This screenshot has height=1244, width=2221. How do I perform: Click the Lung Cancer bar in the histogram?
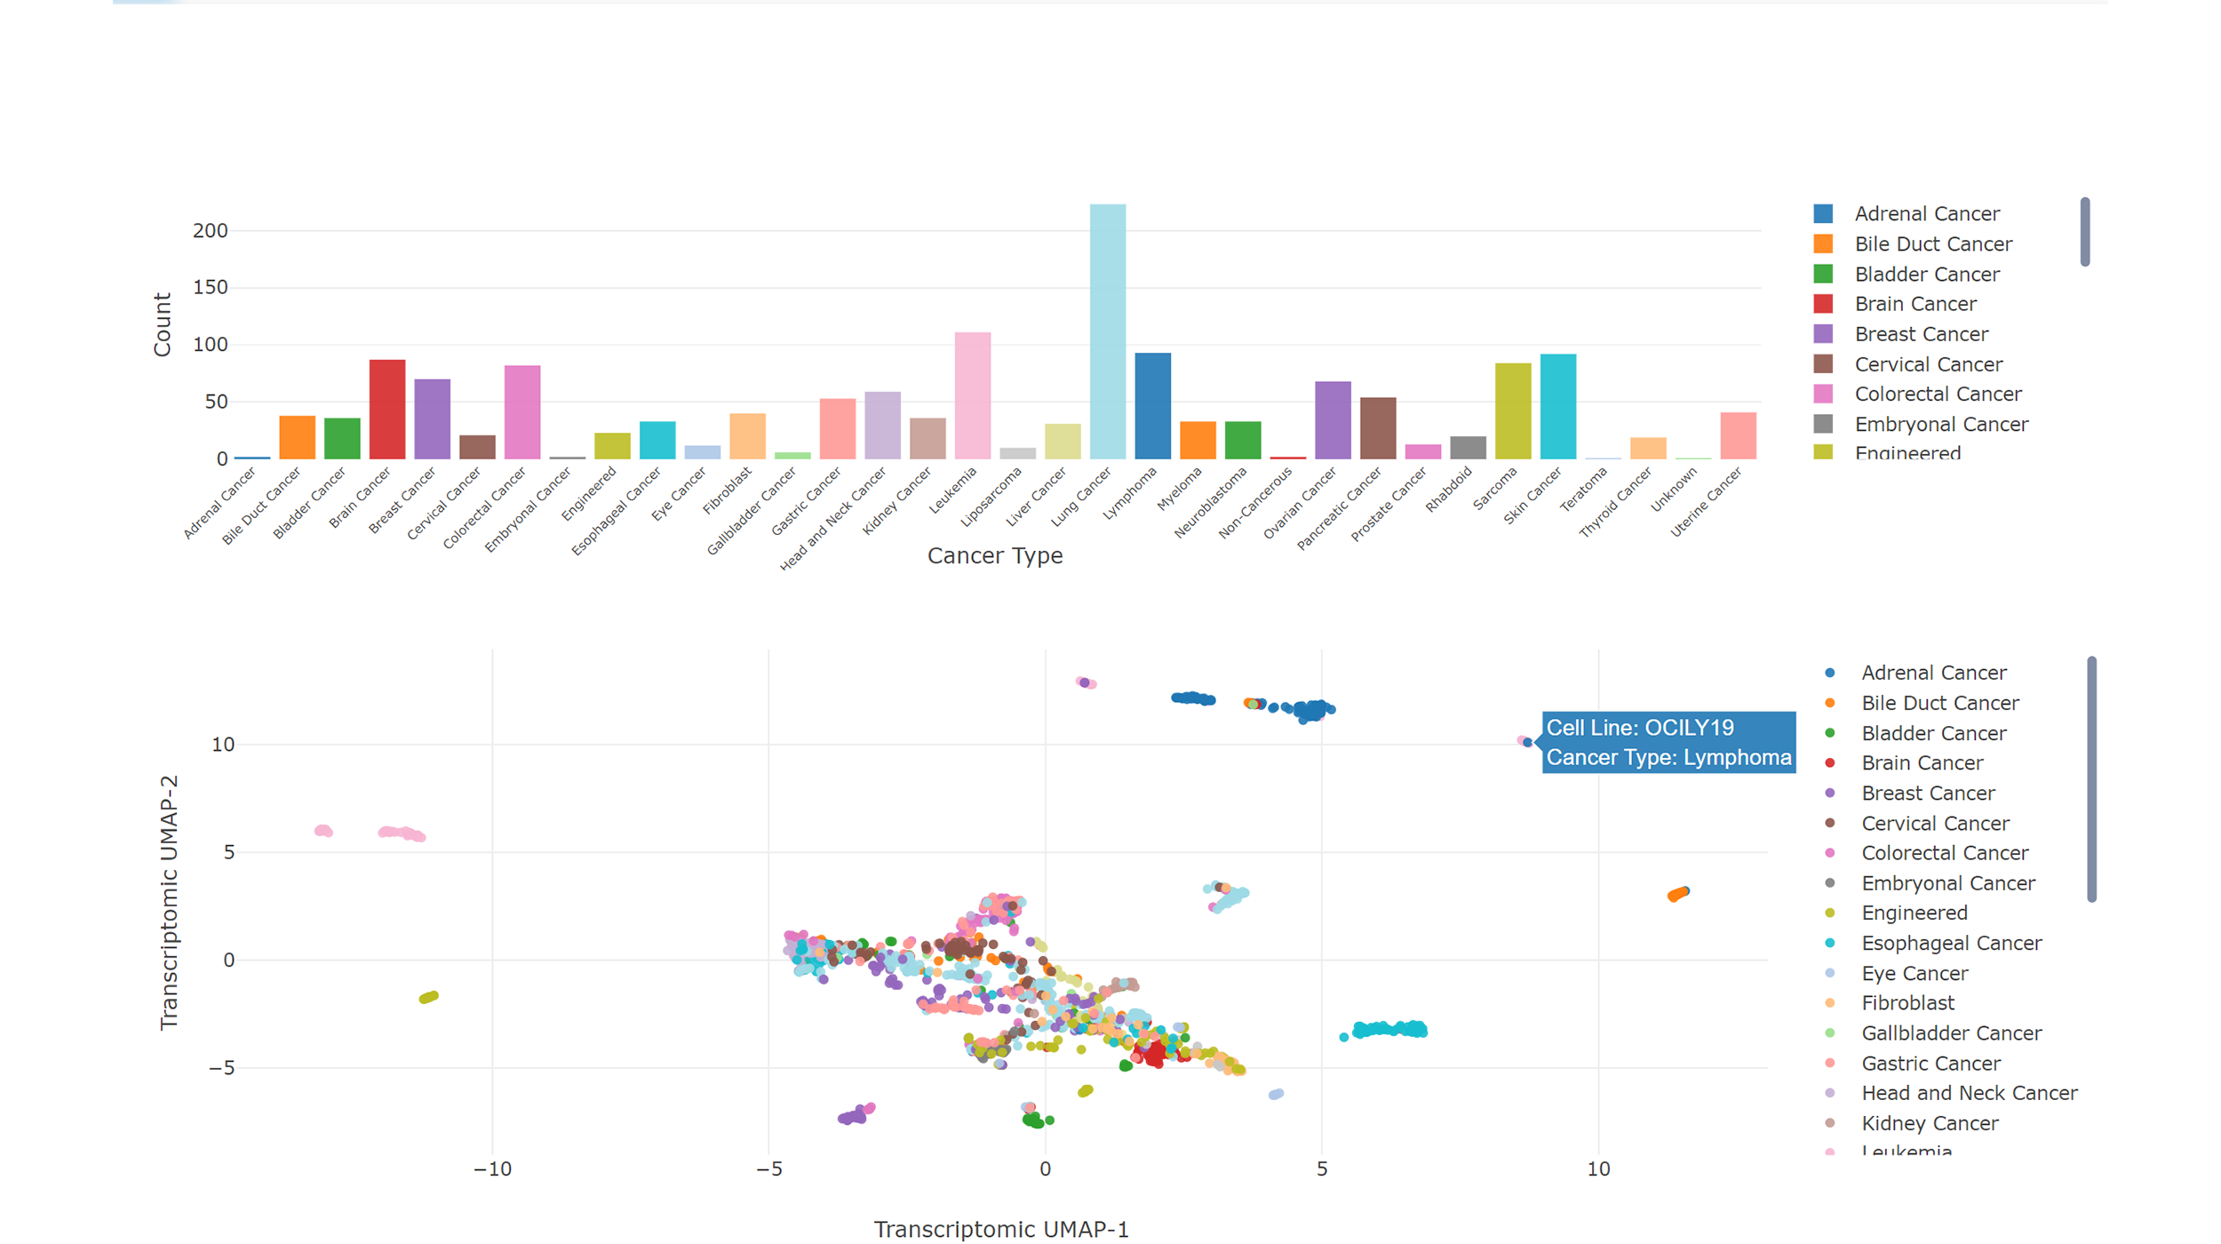[x=1107, y=331]
